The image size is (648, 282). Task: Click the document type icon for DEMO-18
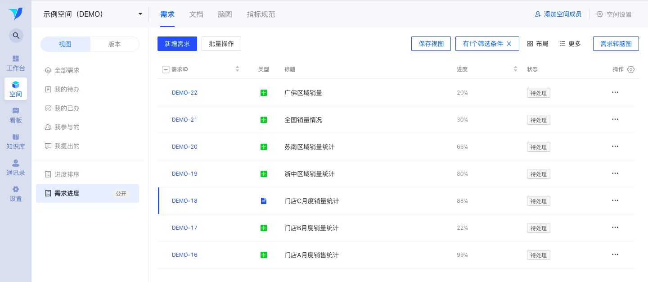(x=264, y=201)
